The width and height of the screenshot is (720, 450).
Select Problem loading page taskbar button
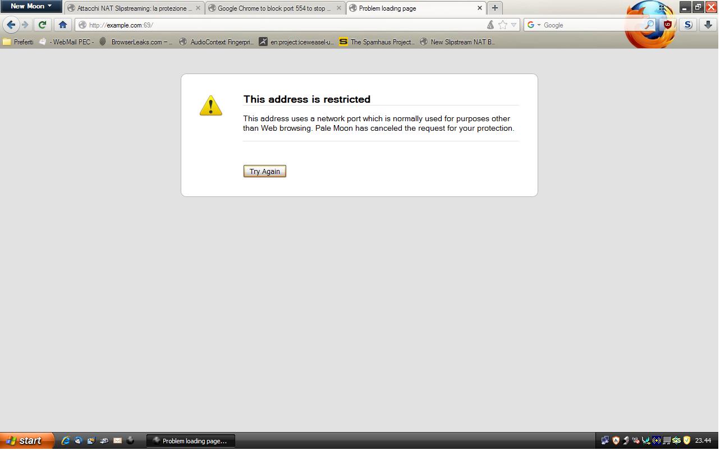click(x=191, y=441)
